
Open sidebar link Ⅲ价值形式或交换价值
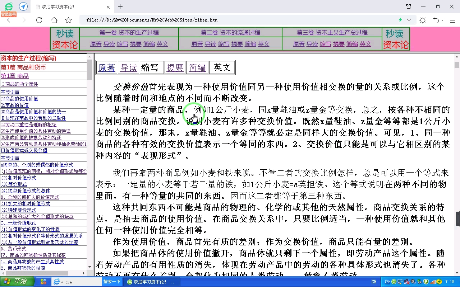point(24,150)
